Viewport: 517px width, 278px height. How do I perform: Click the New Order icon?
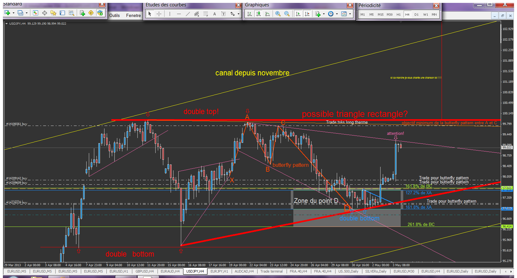tap(82, 13)
